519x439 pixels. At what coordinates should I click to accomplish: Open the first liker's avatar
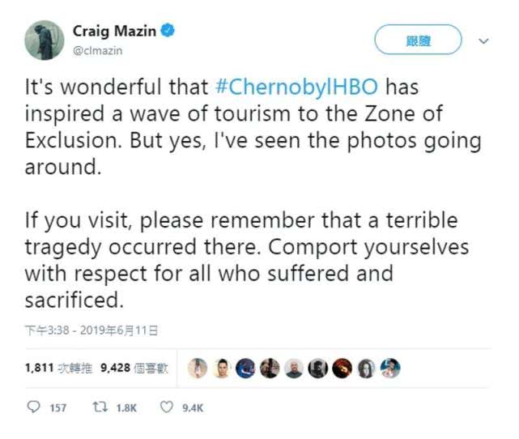(198, 369)
